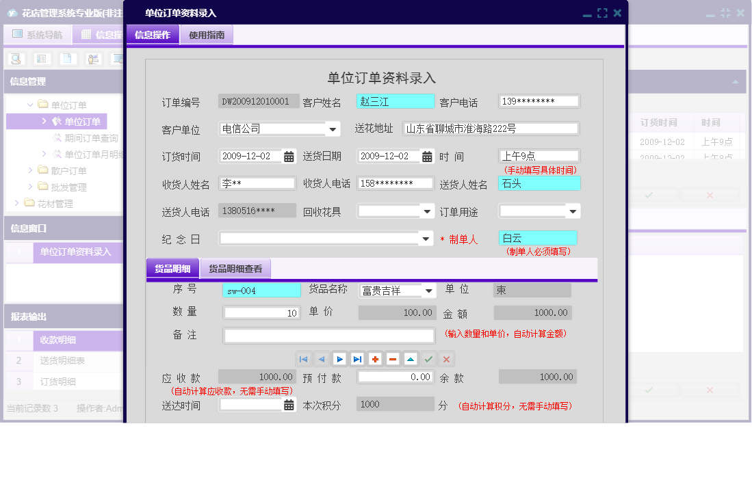Save the row with green check icon
The image size is (752, 493).
(x=428, y=358)
